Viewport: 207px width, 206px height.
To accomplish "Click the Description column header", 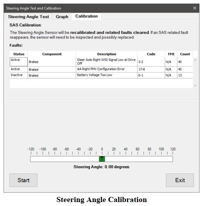I will [x=106, y=54].
